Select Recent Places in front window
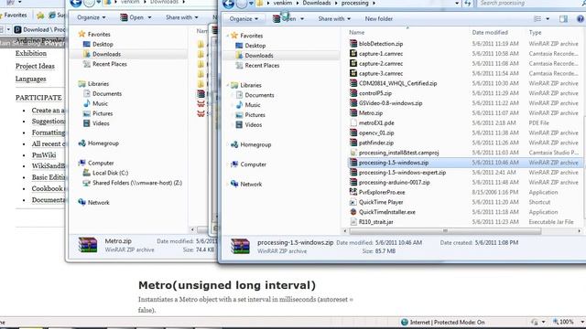The height and width of the screenshot is (329, 586). coord(262,65)
